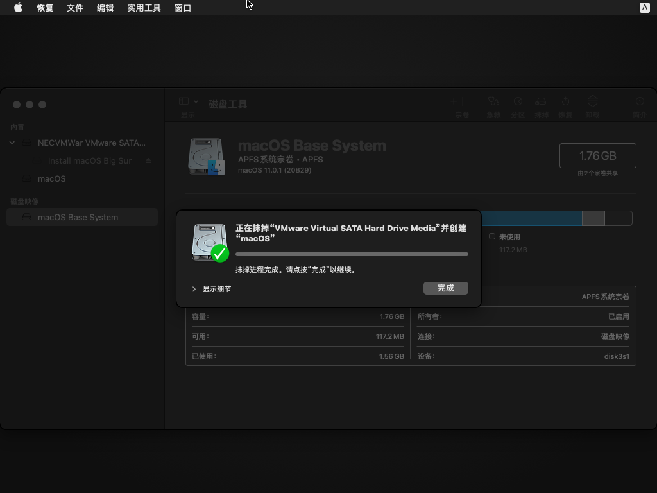The image size is (657, 493).
Task: Click the 1.76 GB capacity box
Action: [x=597, y=155]
